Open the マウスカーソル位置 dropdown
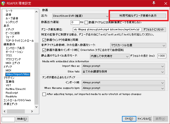Screen dimensions: 170x124 click(138, 45)
